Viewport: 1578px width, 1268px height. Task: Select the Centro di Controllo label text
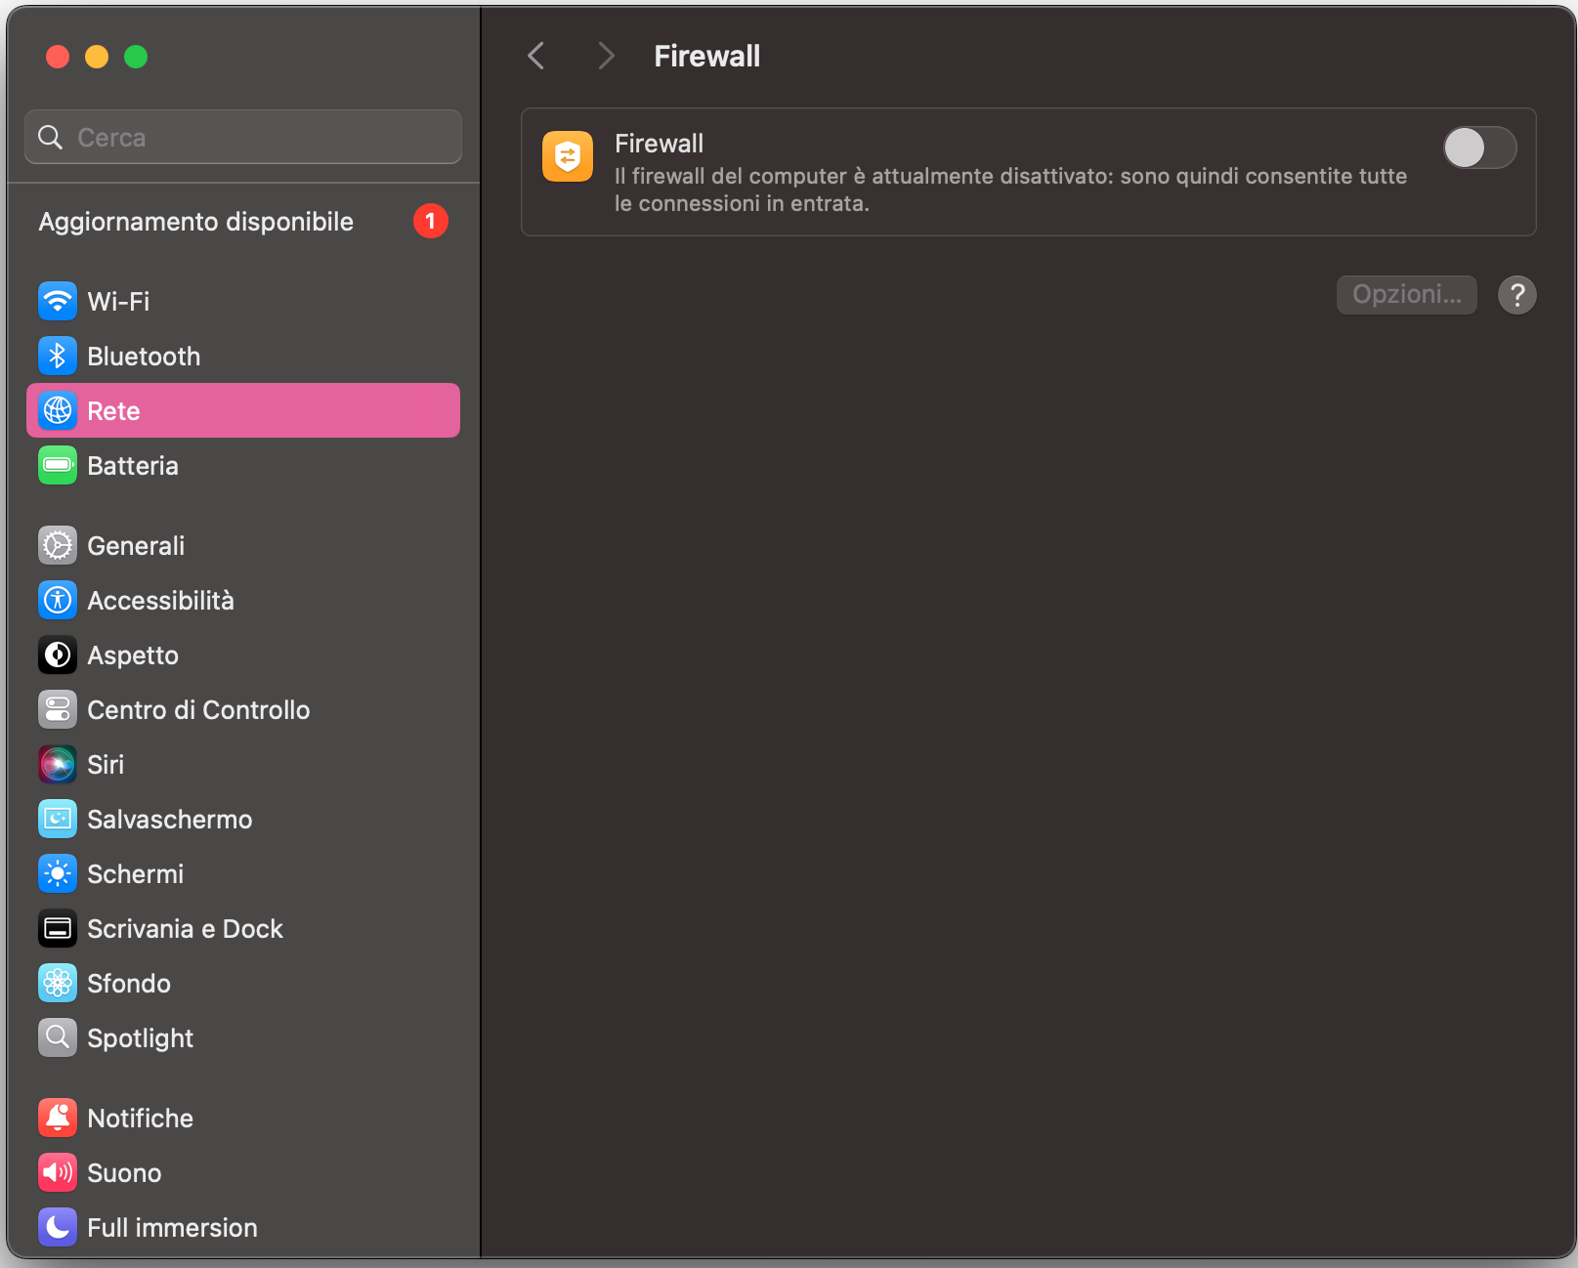coord(198,709)
